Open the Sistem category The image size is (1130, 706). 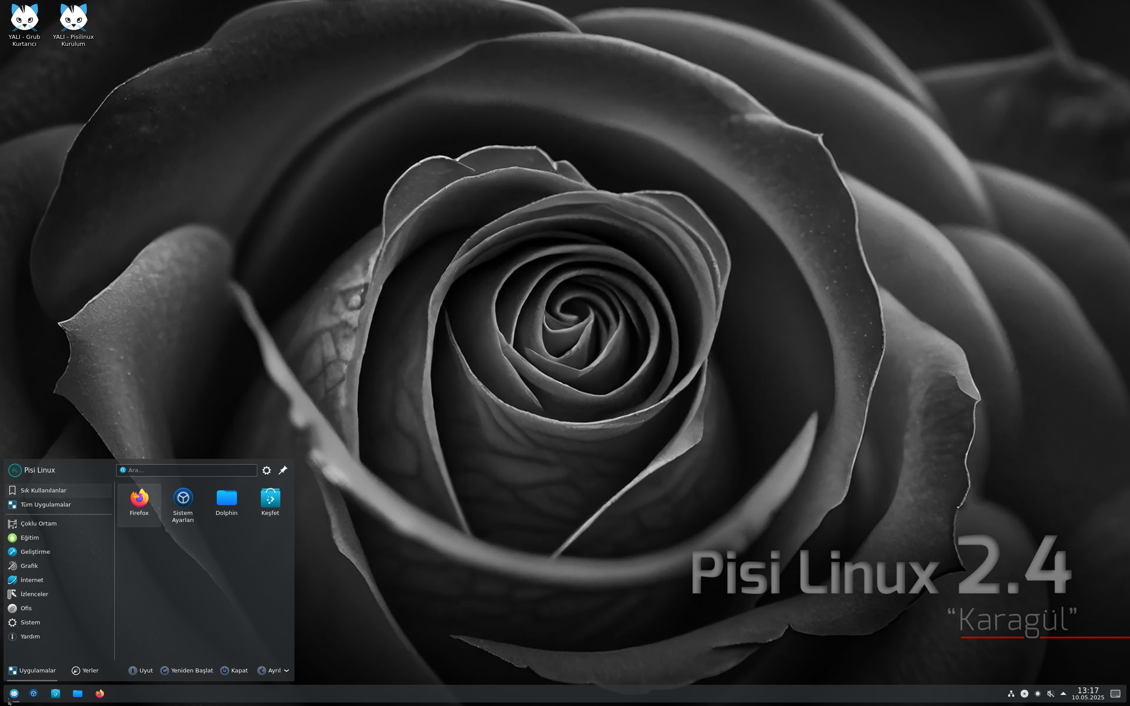(x=59, y=623)
